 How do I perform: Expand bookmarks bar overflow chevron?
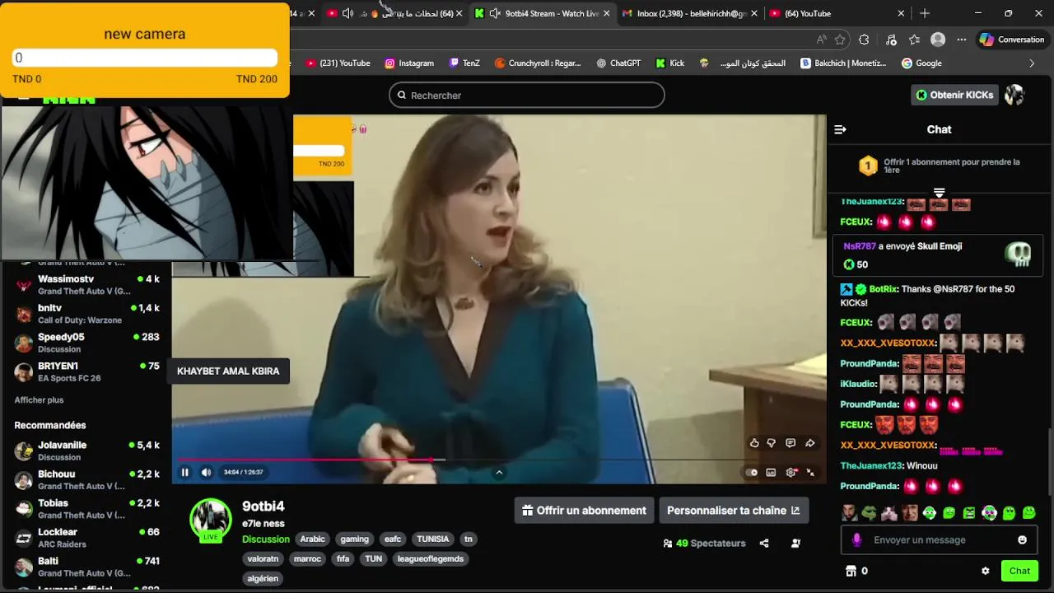point(1032,63)
